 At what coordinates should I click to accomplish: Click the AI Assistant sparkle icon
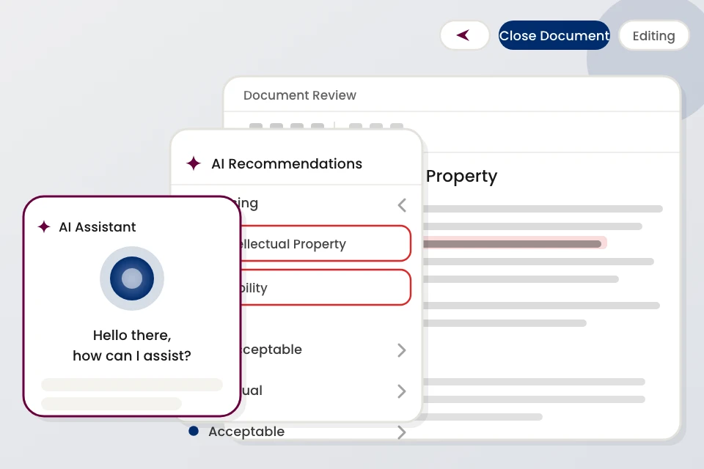[x=44, y=226]
